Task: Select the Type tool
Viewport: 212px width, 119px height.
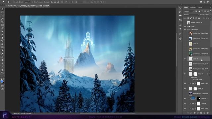Action: click(x=2, y=60)
